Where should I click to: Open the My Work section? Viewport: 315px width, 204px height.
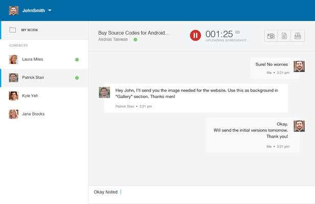tap(44, 30)
